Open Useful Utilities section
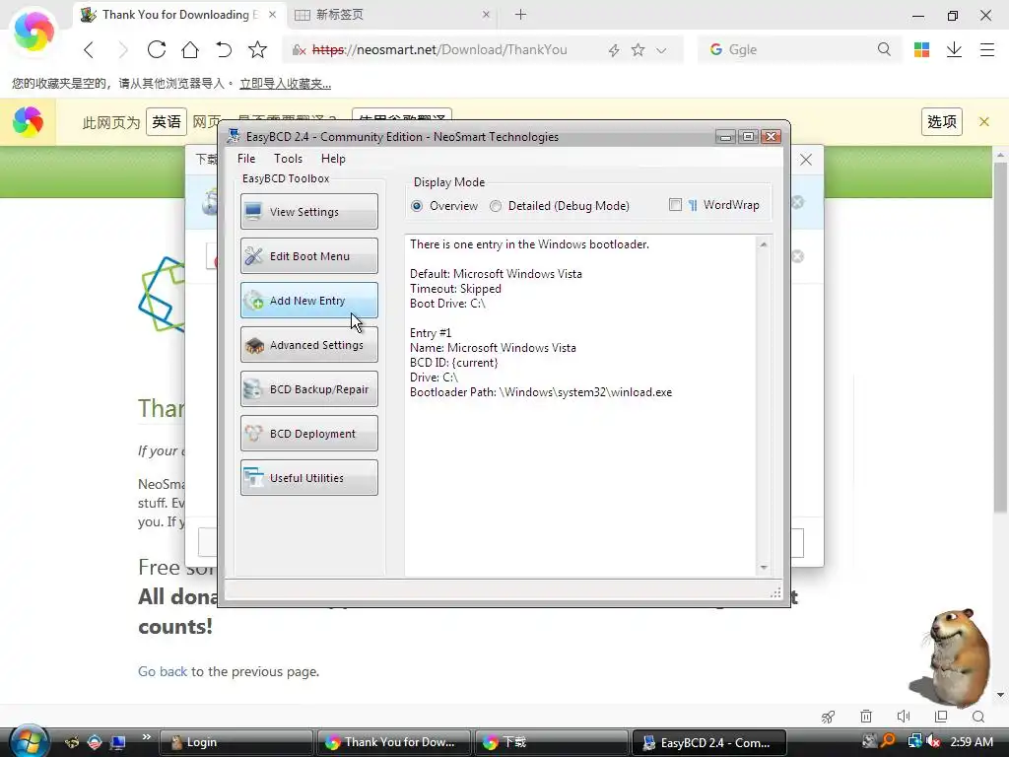 [308, 478]
